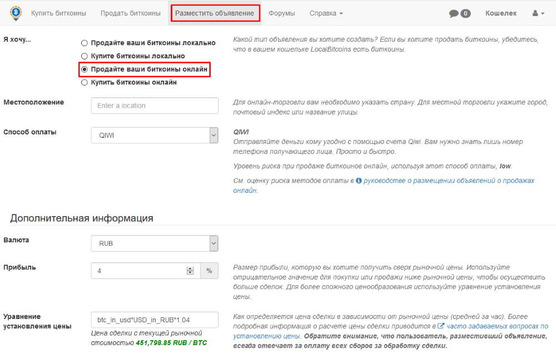Click the LocalBitcoins logo icon
556x354 pixels.
click(x=16, y=13)
